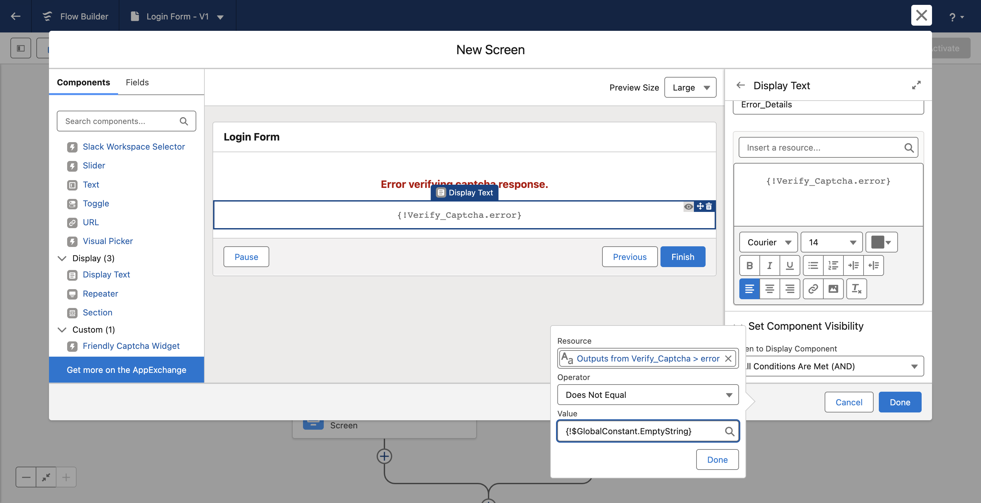Click the search icon in the Value field

pos(729,431)
